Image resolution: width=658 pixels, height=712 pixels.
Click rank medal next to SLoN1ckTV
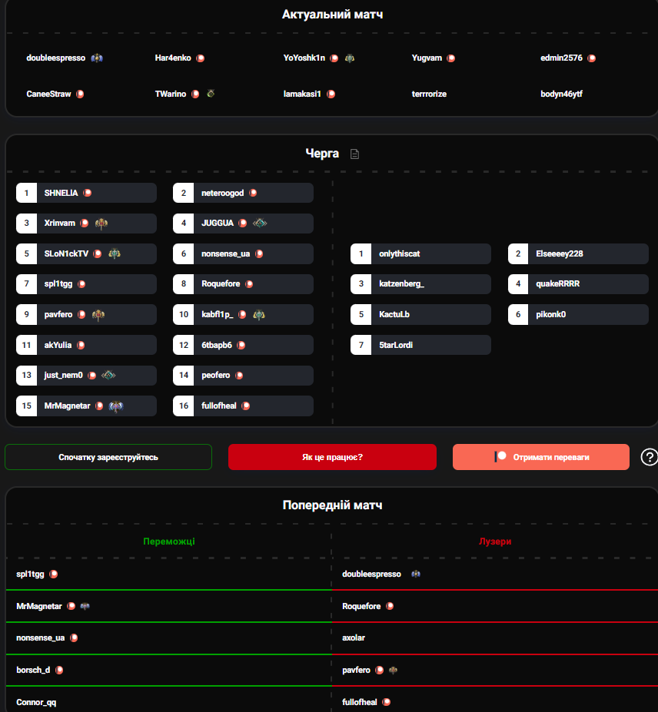pos(115,253)
